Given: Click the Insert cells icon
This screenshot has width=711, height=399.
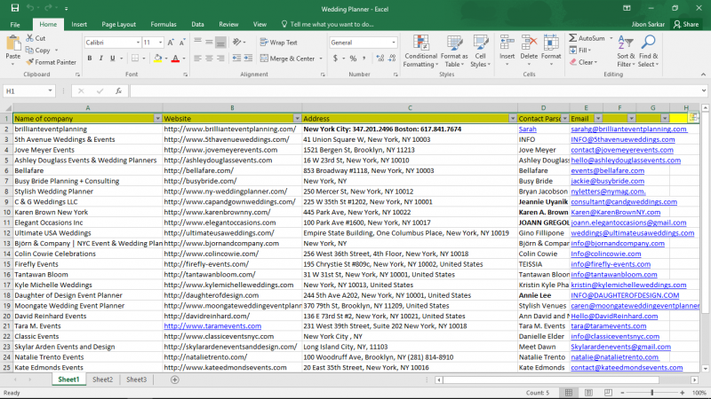Looking at the screenshot, I should (x=507, y=43).
